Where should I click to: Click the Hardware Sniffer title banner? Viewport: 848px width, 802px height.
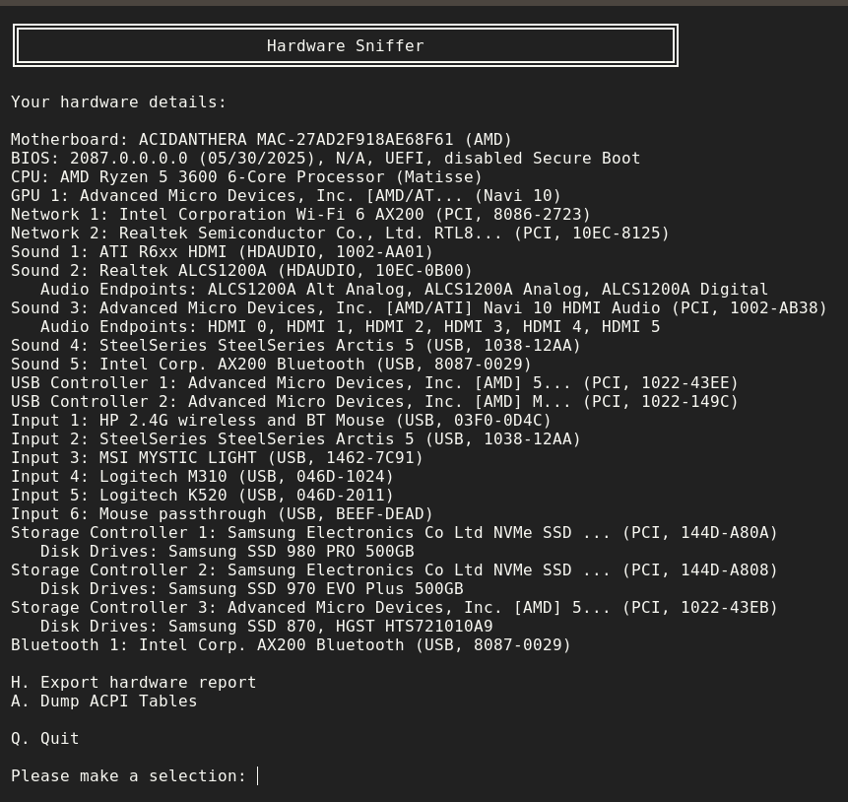(345, 45)
